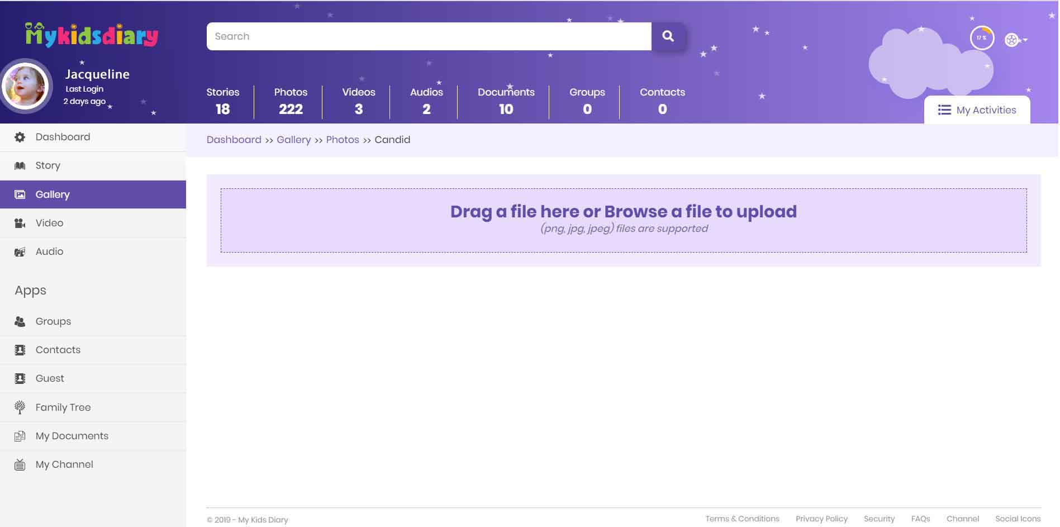This screenshot has width=1060, height=527.
Task: Go to Dashboard via breadcrumb link
Action: tap(234, 140)
